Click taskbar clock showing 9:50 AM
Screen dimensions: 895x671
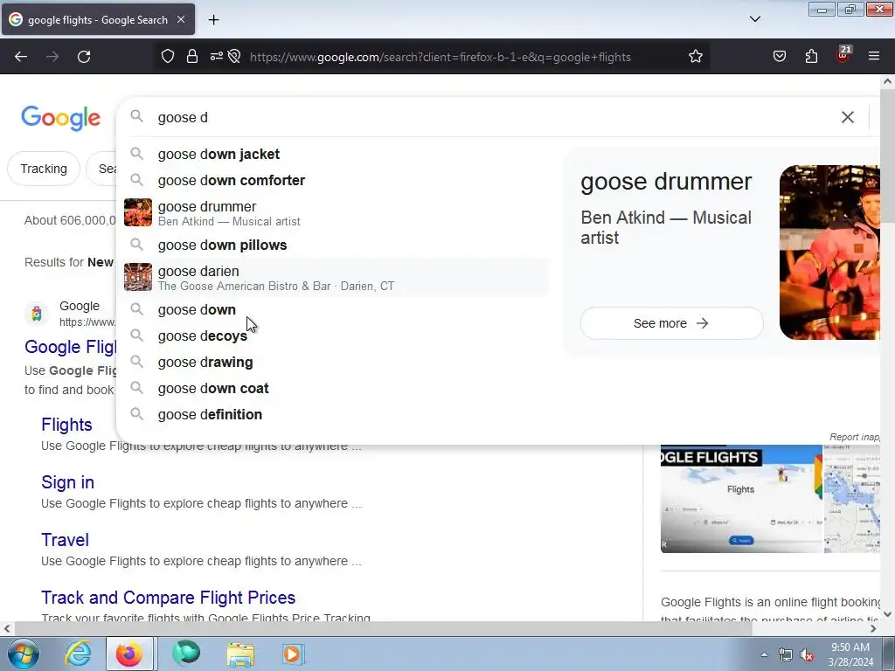850,654
